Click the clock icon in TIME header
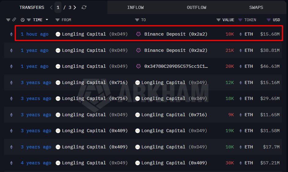Viewport: 288px width, 172px height. [23, 20]
